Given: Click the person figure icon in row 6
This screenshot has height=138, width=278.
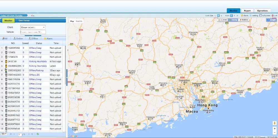Looking at the screenshot, I should tap(6, 70).
